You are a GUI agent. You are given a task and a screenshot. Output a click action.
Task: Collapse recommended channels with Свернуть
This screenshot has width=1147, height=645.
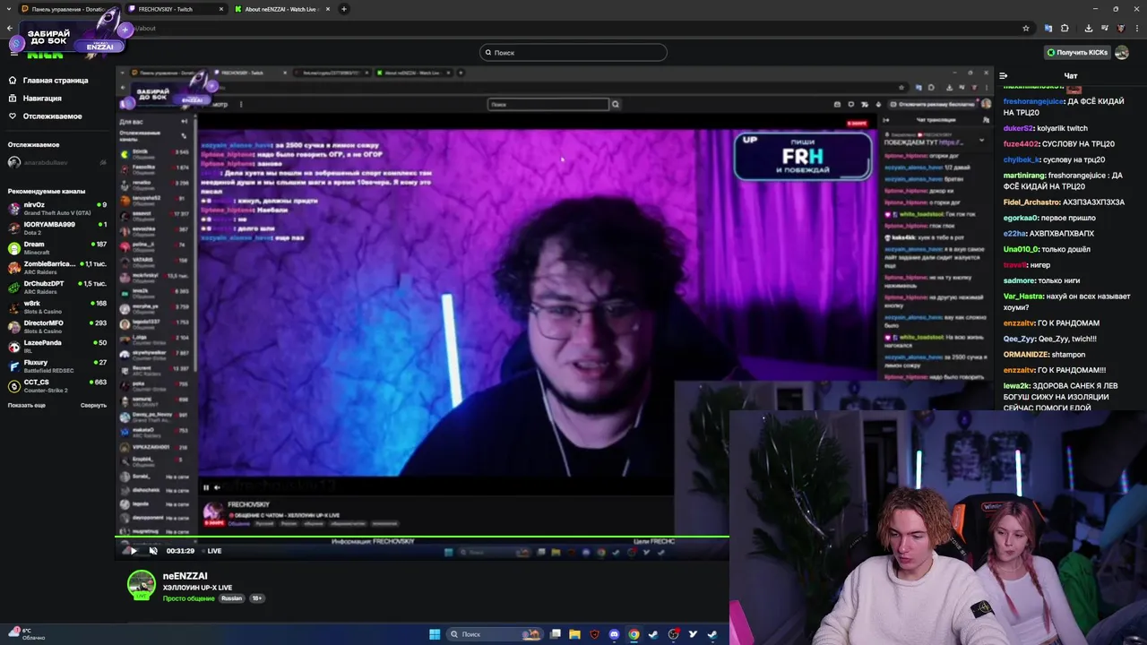pos(93,405)
